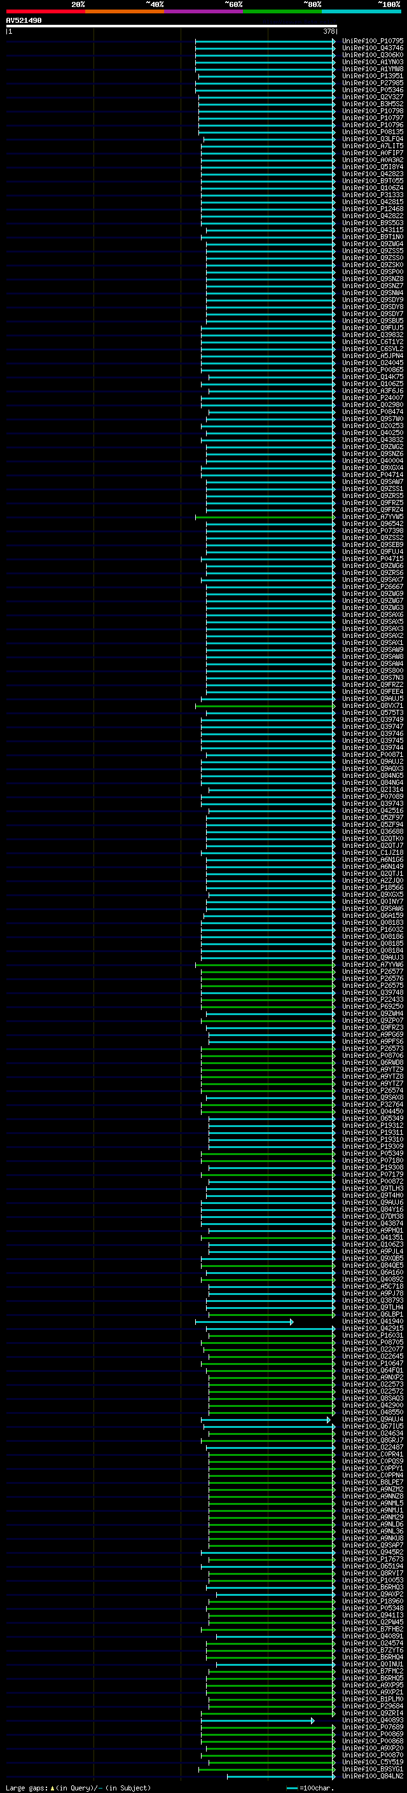The image size is (407, 1793).
Task: Select the UniRef100_P08135 entry
Action: 373,132
